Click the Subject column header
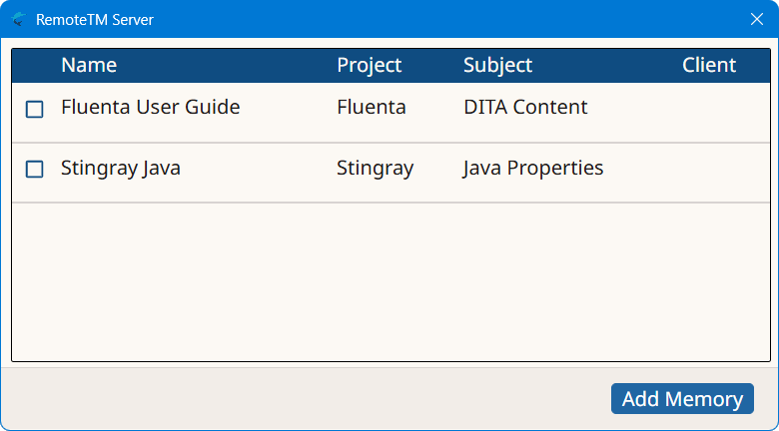 tap(497, 65)
